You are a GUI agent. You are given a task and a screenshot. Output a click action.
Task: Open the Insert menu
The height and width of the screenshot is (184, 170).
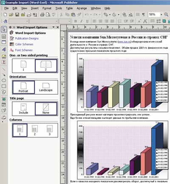35,8
